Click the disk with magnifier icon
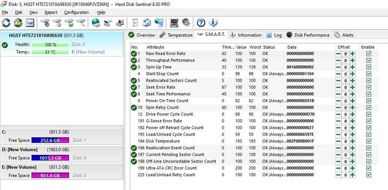 pyautogui.click(x=81, y=23)
